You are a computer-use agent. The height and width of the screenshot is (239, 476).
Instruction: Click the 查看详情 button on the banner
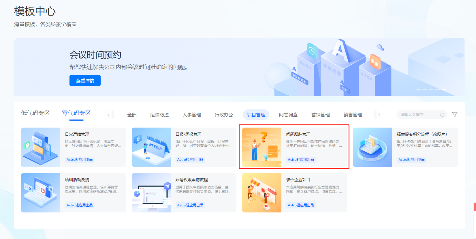point(85,81)
